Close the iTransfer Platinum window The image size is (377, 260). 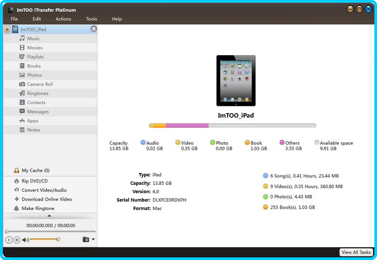368,9
